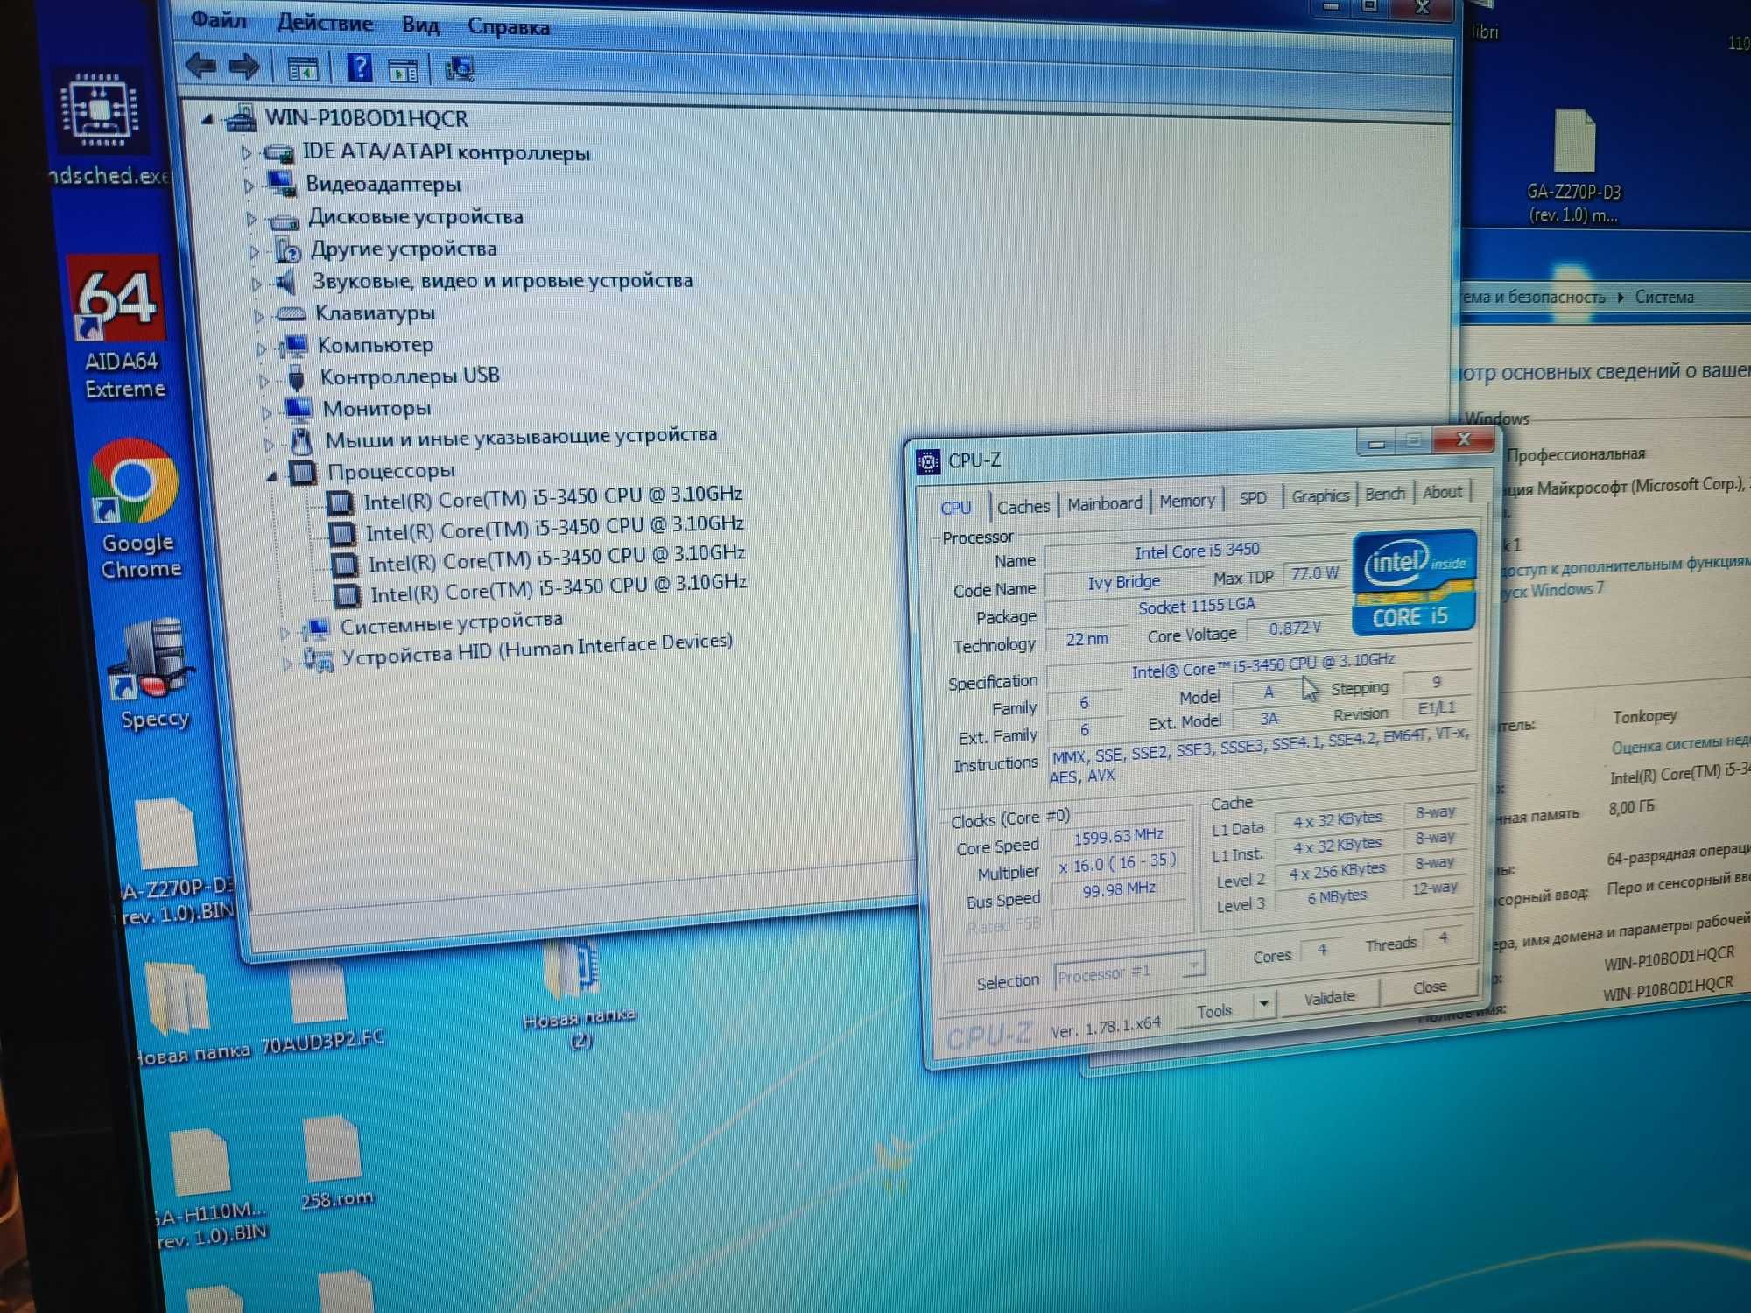Click the Core Speed value 1599.63 MHz
This screenshot has width=1751, height=1313.
pyautogui.click(x=1119, y=838)
